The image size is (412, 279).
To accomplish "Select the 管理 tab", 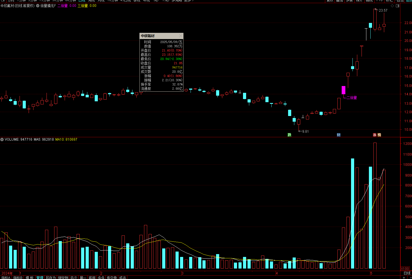I will pos(40,278).
